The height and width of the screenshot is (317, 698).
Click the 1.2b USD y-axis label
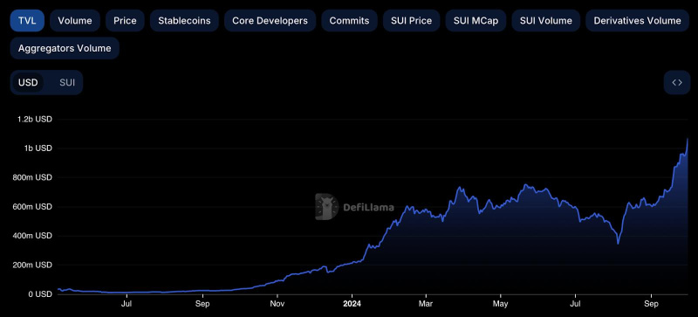click(x=35, y=119)
